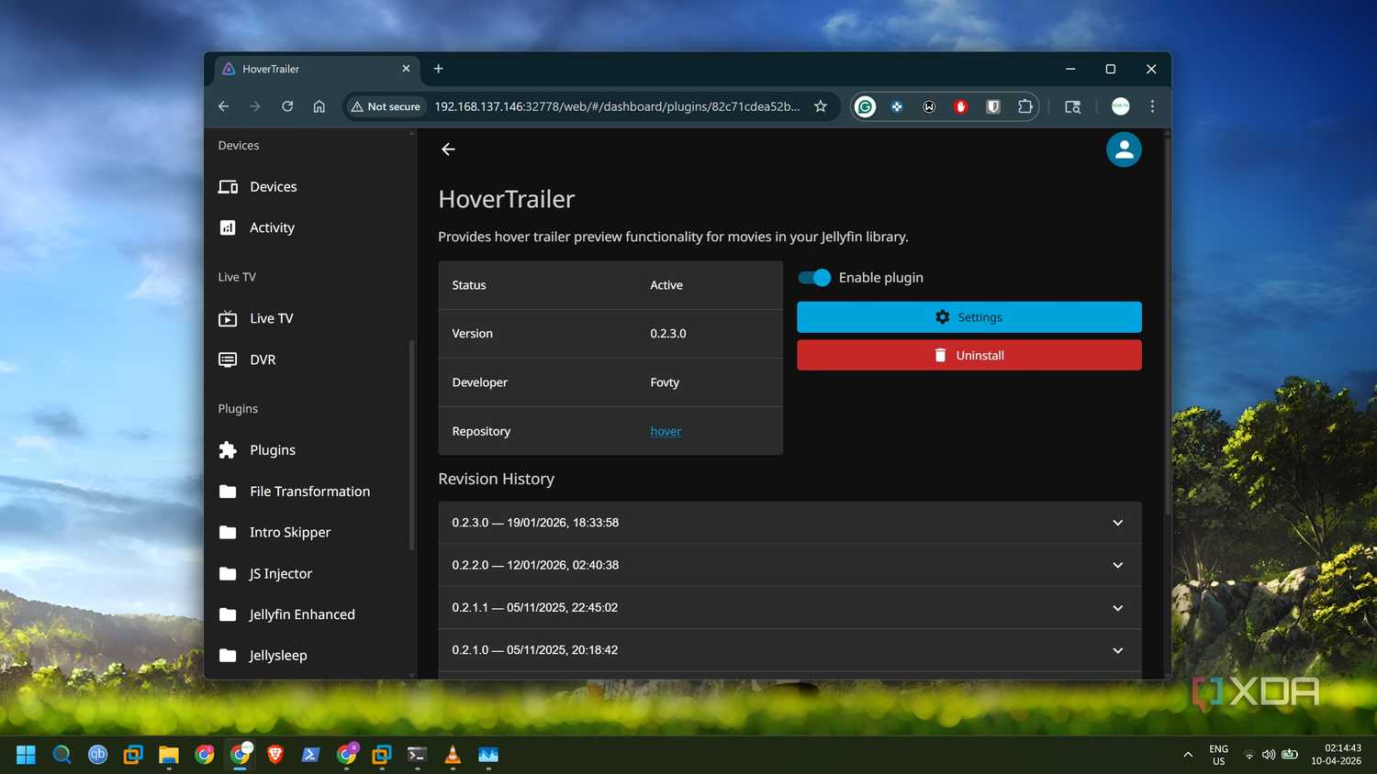
Task: Expand revision 0.2.1.0 details
Action: coord(789,650)
